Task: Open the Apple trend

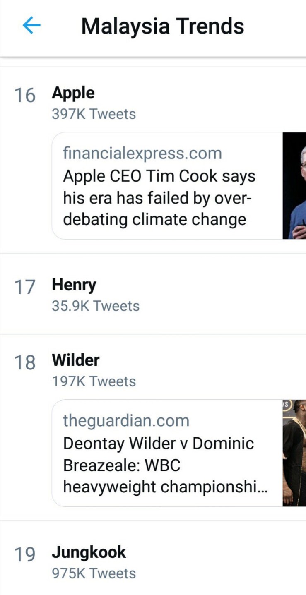Action: 73,93
